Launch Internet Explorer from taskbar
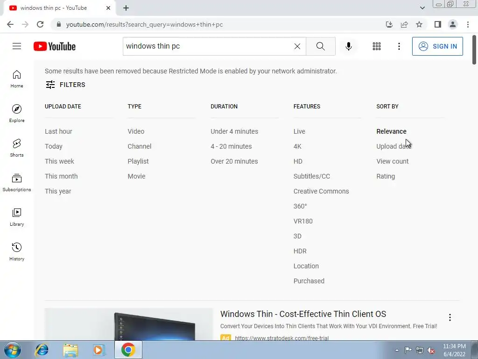This screenshot has width=478, height=359. [x=42, y=350]
